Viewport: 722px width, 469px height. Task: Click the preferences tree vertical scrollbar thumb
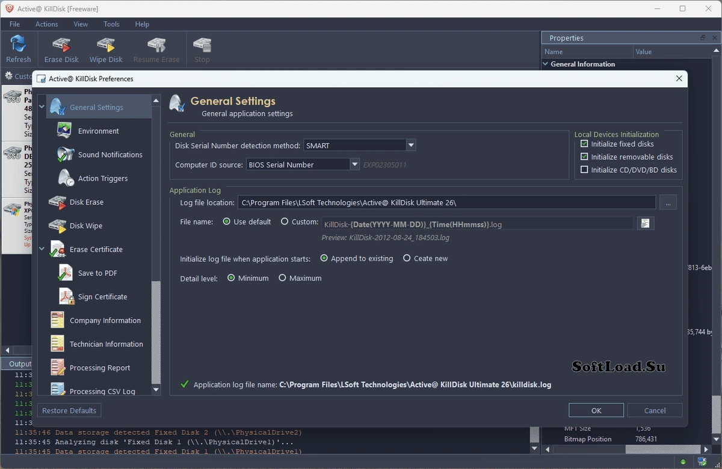[x=156, y=332]
